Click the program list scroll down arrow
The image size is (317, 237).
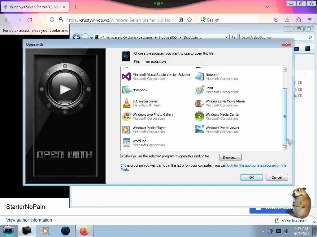coord(285,148)
